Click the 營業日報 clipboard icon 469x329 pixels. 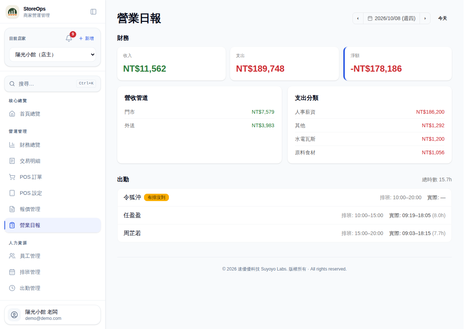tap(12, 225)
